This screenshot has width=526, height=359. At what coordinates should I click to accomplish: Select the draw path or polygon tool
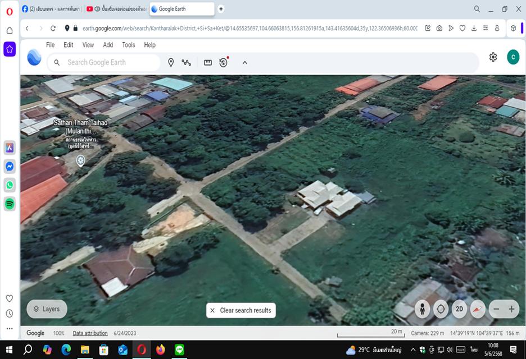187,63
